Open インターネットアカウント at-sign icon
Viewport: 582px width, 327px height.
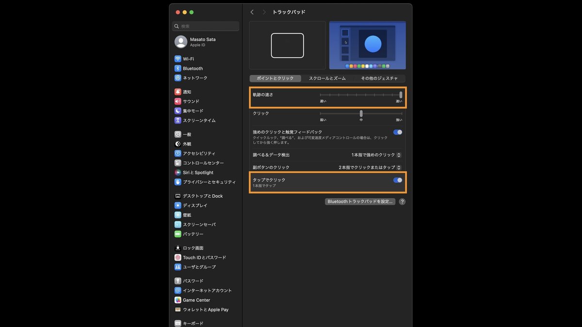[178, 290]
